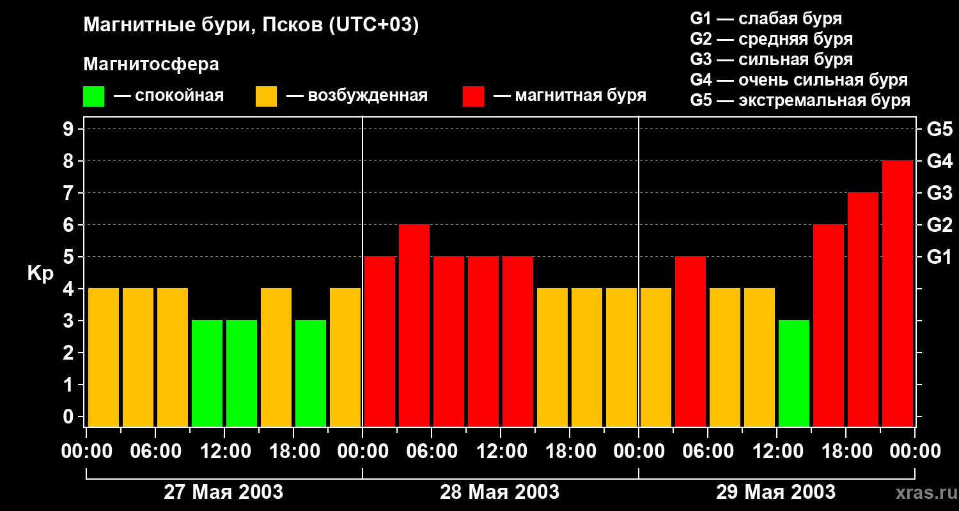
Task: Click the 'G2' label on the right axis
Action: tap(939, 225)
